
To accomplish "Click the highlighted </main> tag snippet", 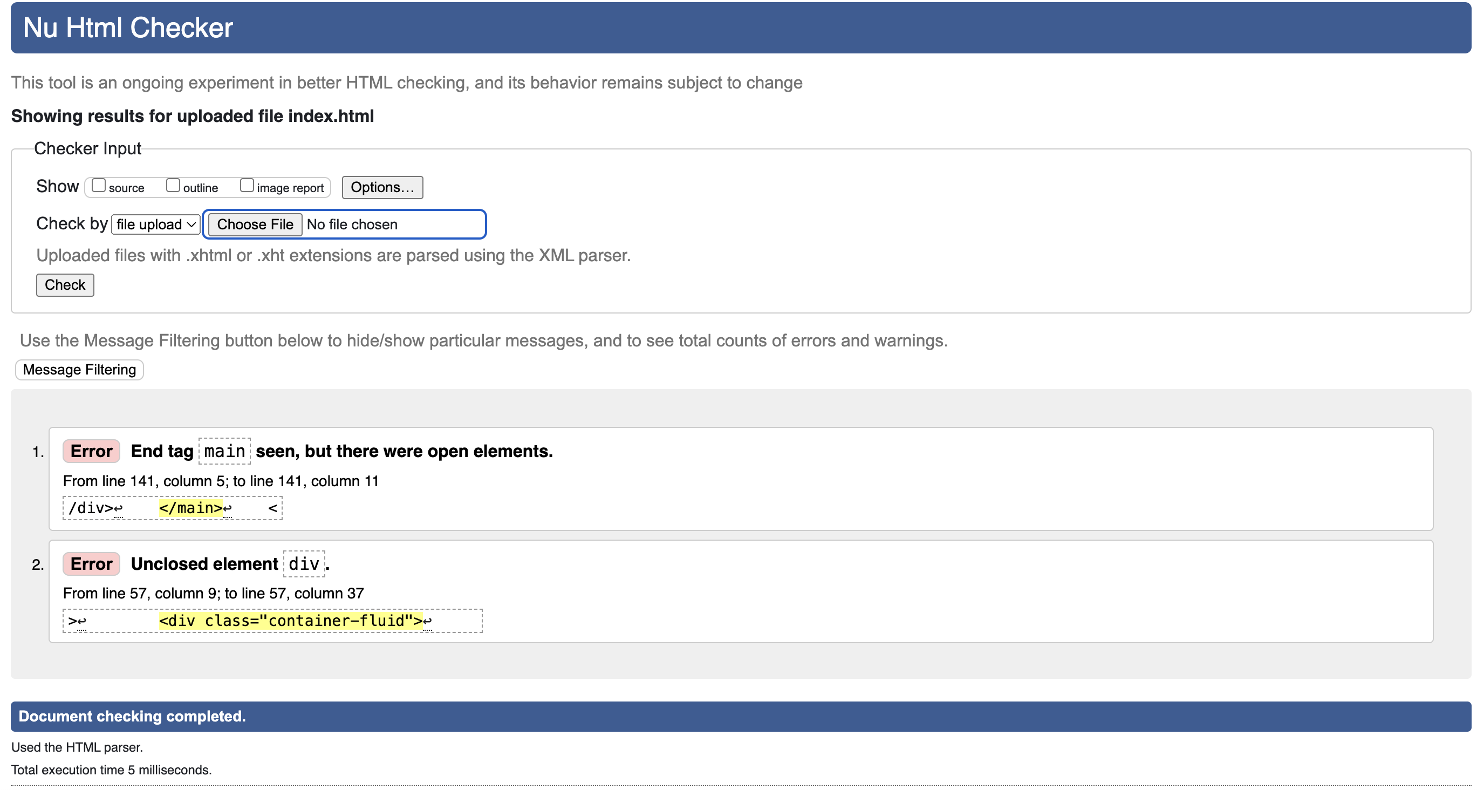I will pyautogui.click(x=190, y=507).
